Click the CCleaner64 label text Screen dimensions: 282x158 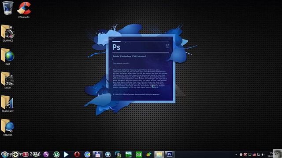click(x=24, y=17)
